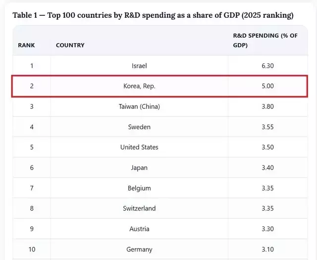Click the 3.55 value for Sweden
The height and width of the screenshot is (260, 317).
pyautogui.click(x=267, y=127)
